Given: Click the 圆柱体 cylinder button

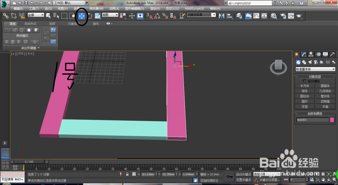Looking at the screenshot, I should coord(305,96).
